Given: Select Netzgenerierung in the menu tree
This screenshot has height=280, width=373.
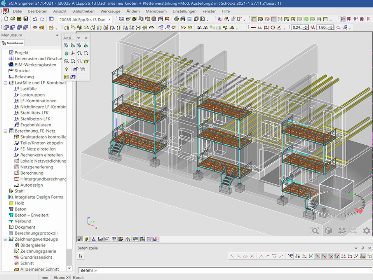Looking at the screenshot, I should (x=37, y=167).
